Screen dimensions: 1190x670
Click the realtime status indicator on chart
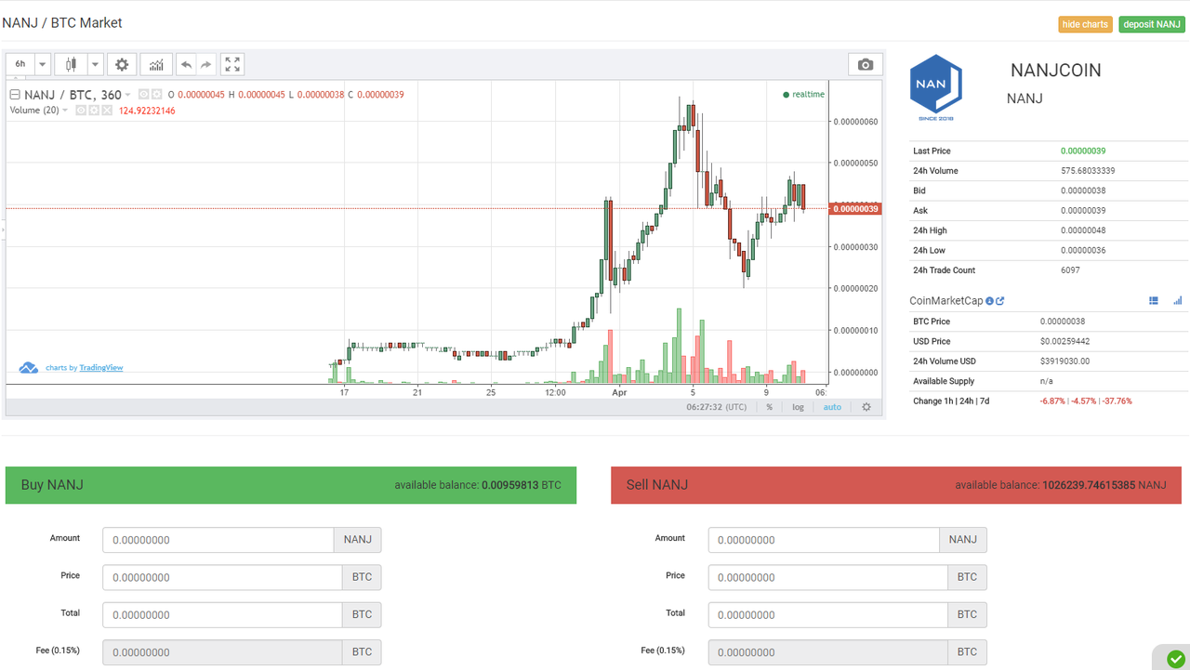803,94
